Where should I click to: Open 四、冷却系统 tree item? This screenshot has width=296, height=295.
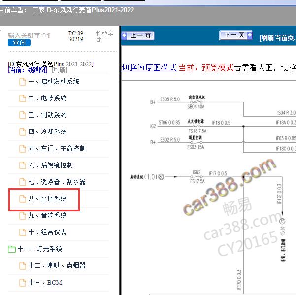pos(47,131)
